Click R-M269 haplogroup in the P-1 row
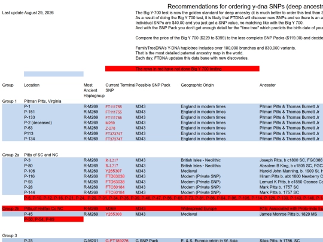Image resolution: width=323 pixels, height=242 pixels. [91, 106]
